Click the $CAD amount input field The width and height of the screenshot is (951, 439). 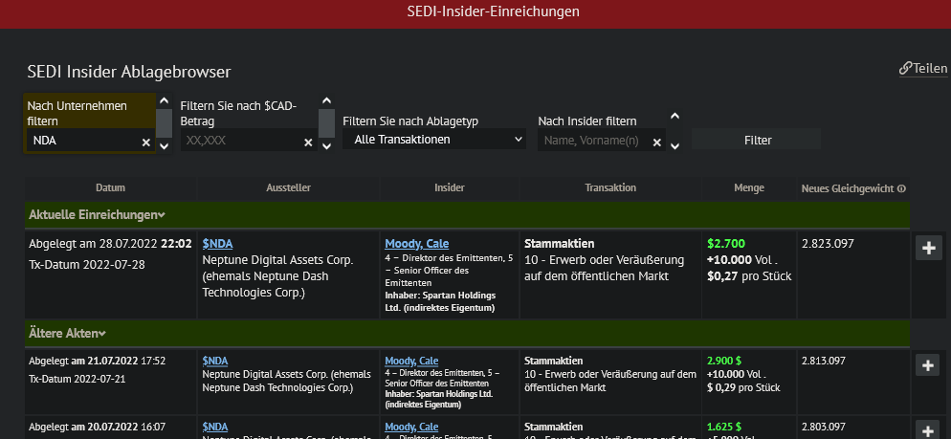239,141
